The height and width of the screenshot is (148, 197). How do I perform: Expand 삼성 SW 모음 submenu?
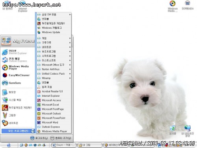coord(54,15)
